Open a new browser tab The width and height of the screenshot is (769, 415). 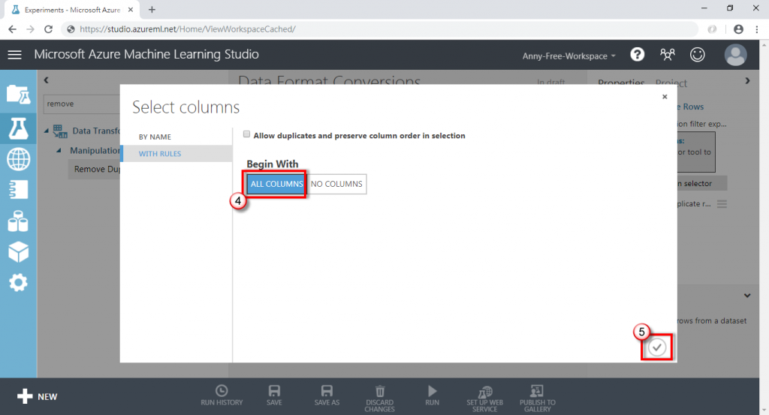(x=152, y=9)
